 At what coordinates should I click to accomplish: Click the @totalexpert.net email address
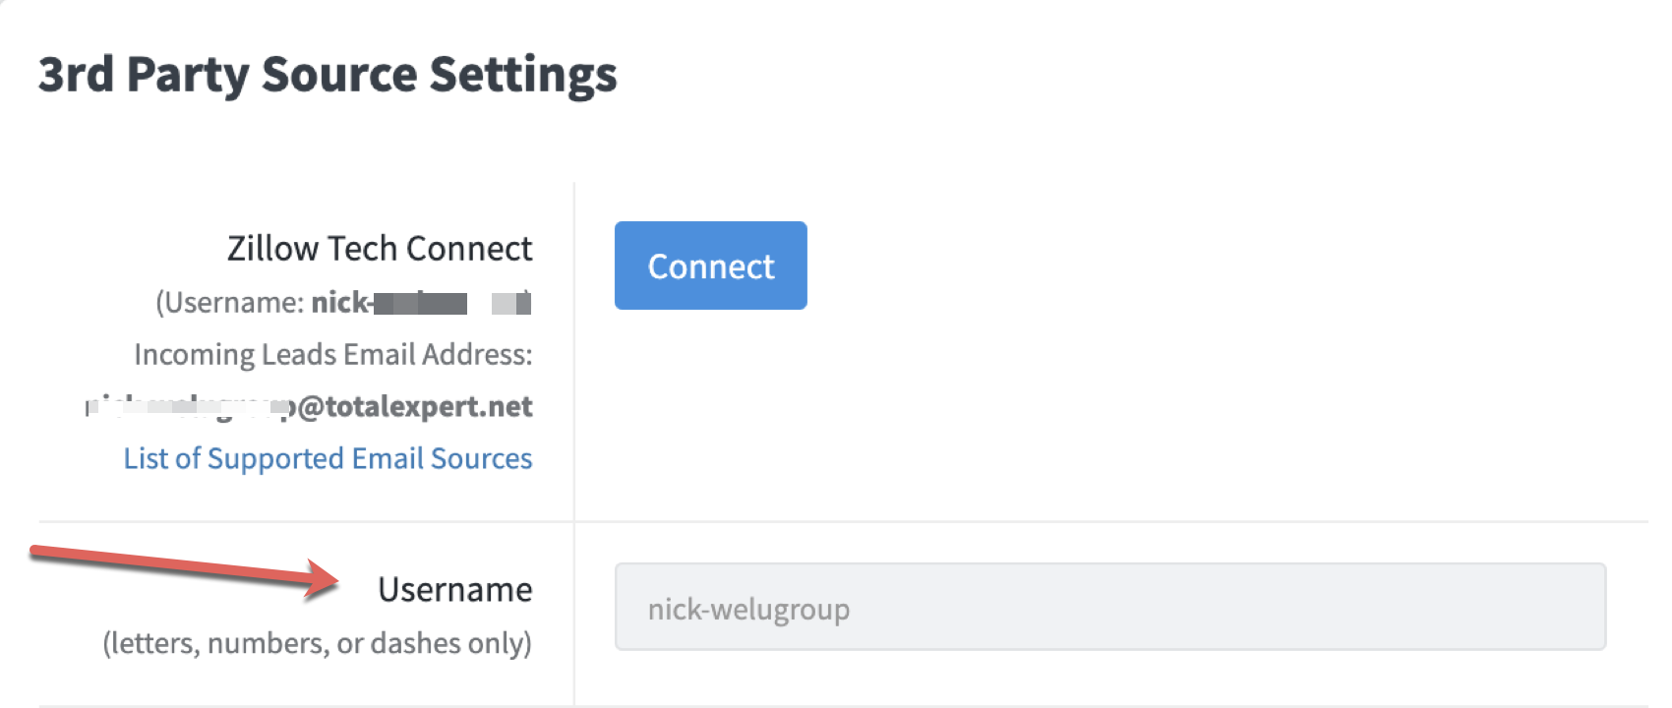click(x=423, y=406)
